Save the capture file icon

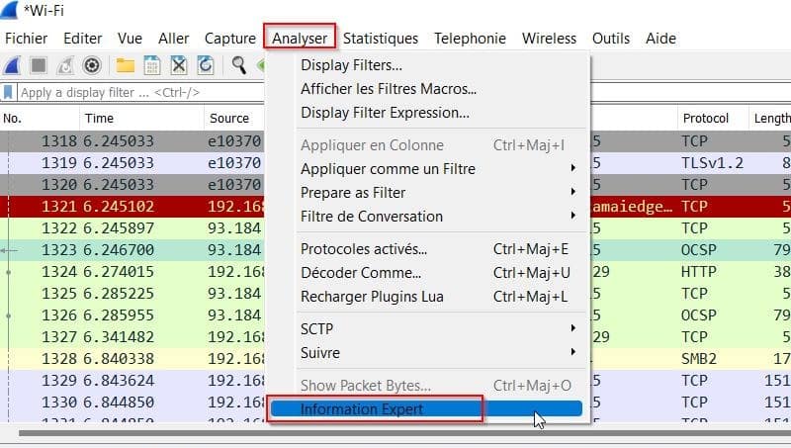(152, 65)
